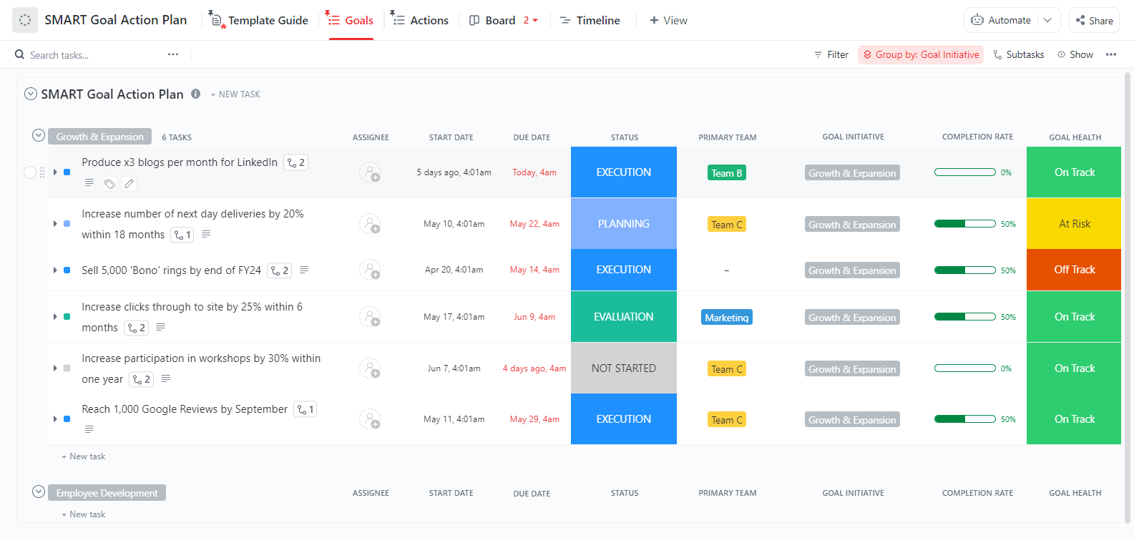Open the more options ellipsis right of Show
The width and height of the screenshot is (1134, 538).
[x=1110, y=54]
